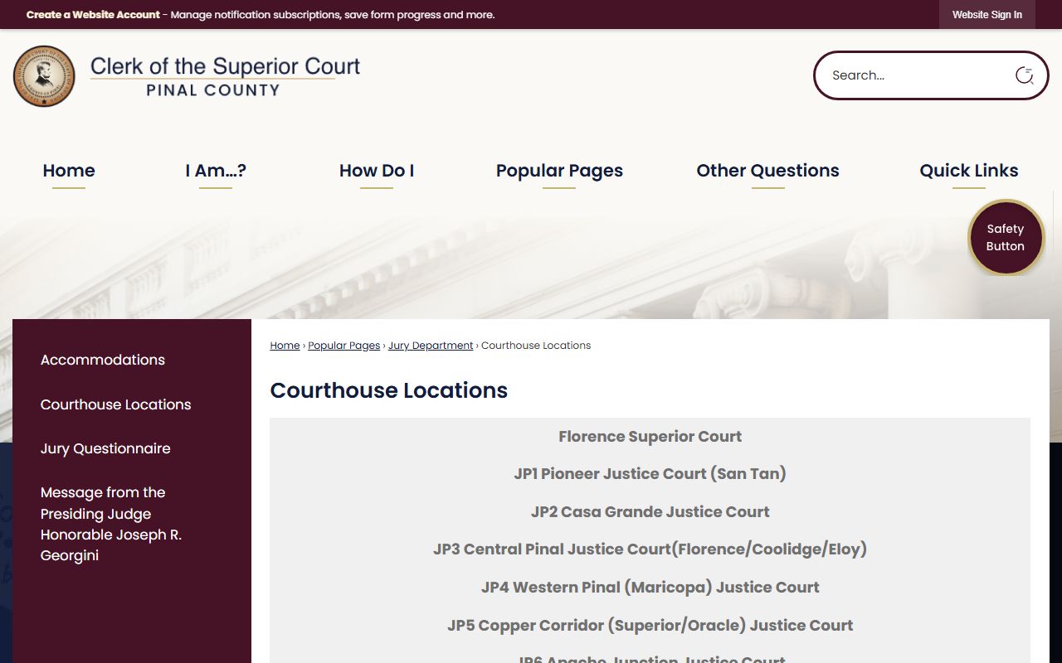Open the I Am...? menu
The image size is (1062, 663).
pyautogui.click(x=216, y=171)
